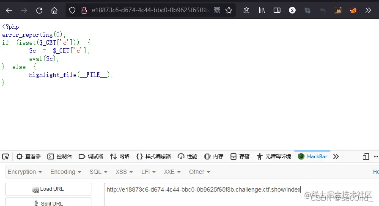Open the Memory (内存) tab
Screen dimensions: 379x206
214,157
